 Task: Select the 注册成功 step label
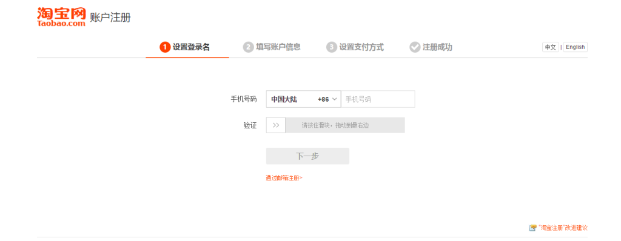coord(437,47)
